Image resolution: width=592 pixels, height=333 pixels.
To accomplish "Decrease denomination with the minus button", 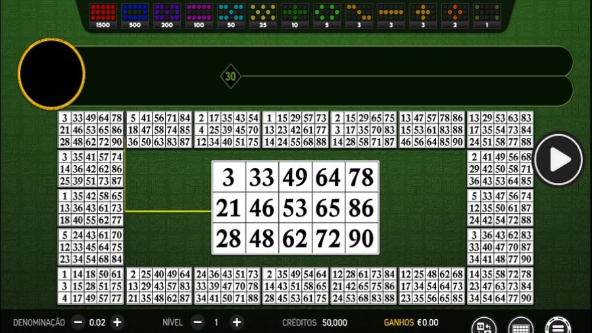I will click(78, 322).
